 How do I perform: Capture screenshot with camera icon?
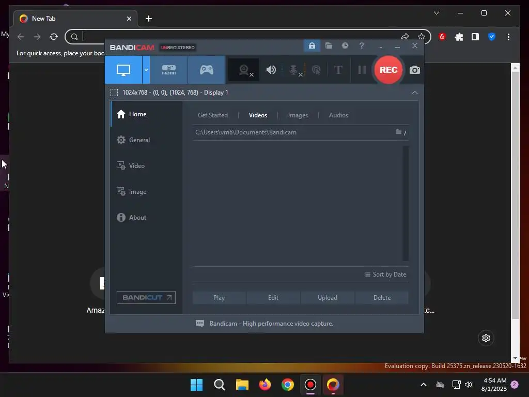[415, 70]
